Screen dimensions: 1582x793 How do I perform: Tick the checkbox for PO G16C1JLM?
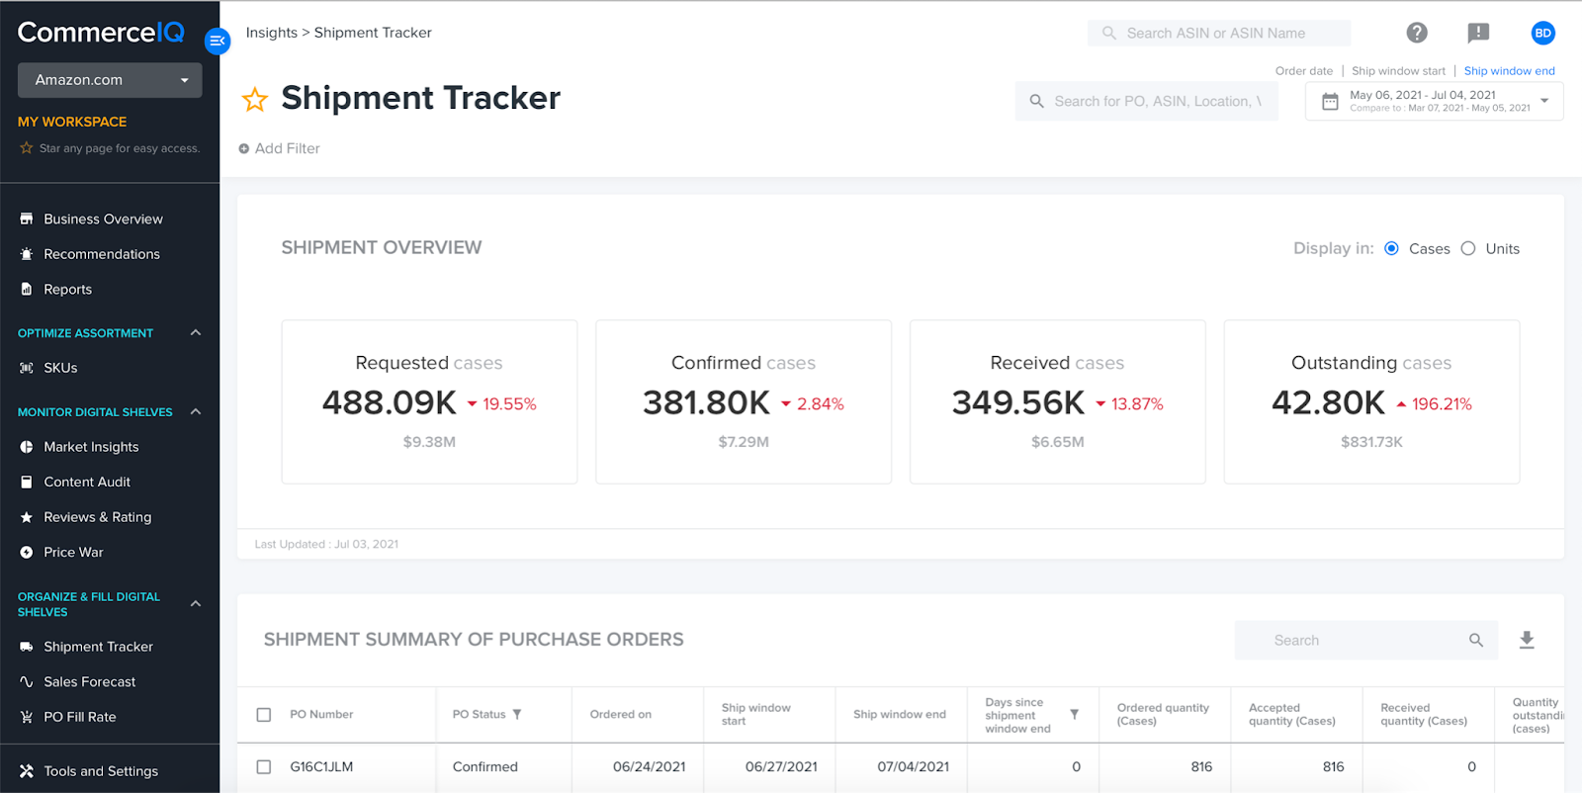[264, 766]
